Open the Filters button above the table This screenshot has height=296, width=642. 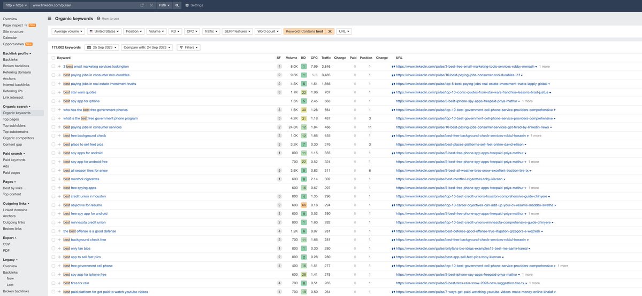[187, 47]
